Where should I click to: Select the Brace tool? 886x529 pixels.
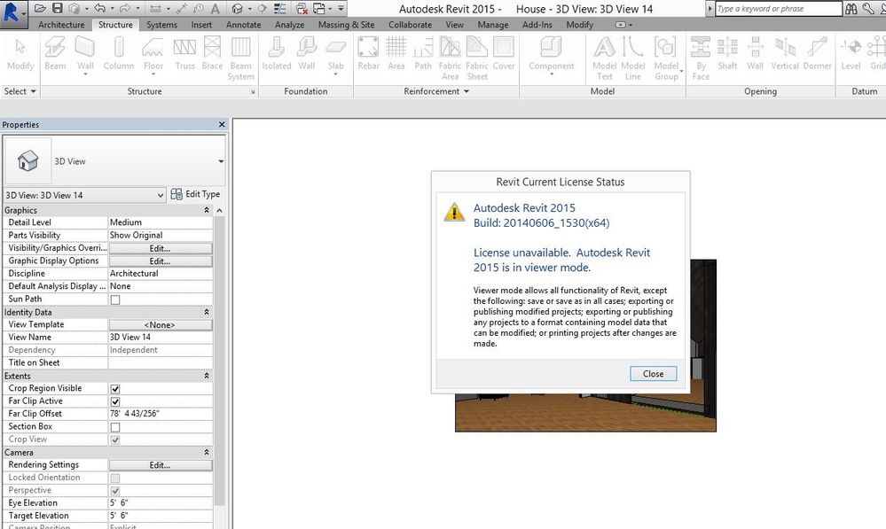tap(212, 54)
